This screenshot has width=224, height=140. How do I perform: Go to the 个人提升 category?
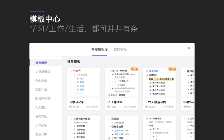tap(41, 108)
